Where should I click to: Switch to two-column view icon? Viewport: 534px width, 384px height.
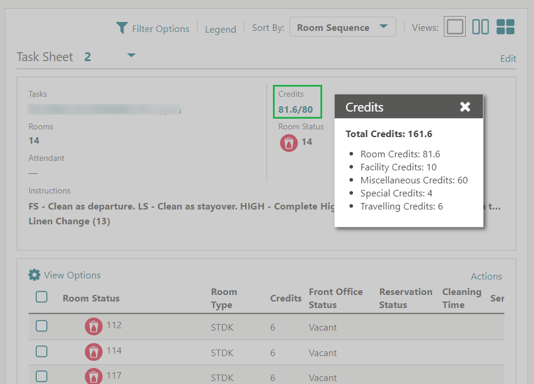click(481, 27)
